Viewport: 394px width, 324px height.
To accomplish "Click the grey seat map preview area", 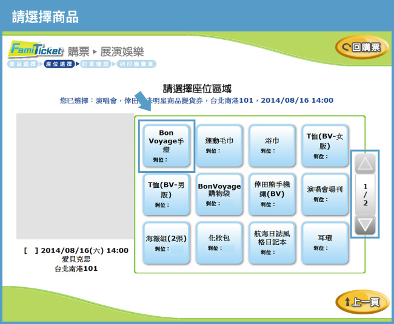I will point(75,176).
